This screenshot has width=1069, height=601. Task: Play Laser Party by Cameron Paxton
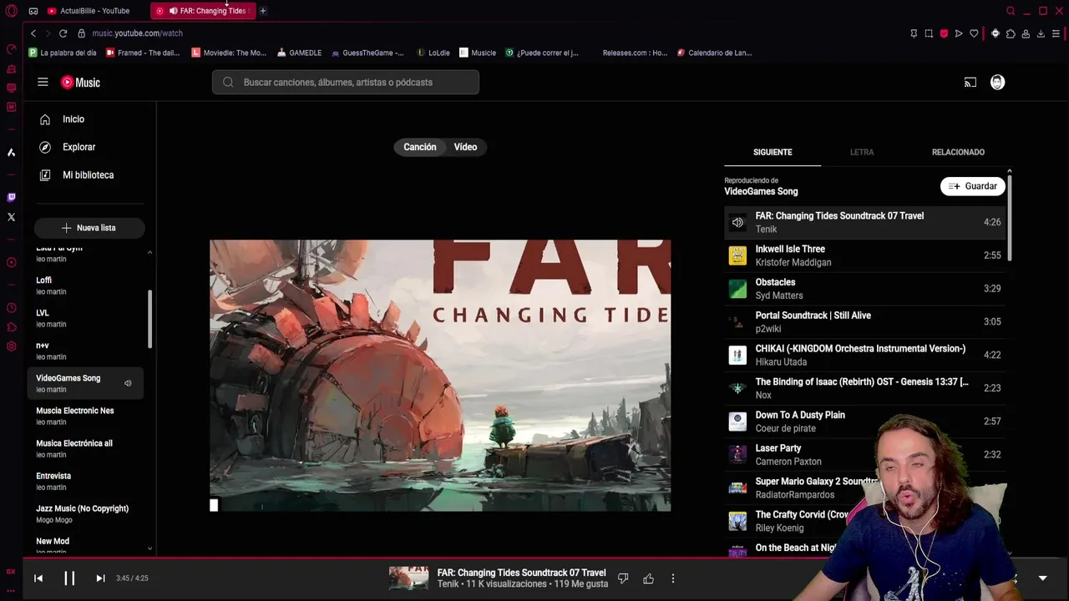tap(864, 454)
